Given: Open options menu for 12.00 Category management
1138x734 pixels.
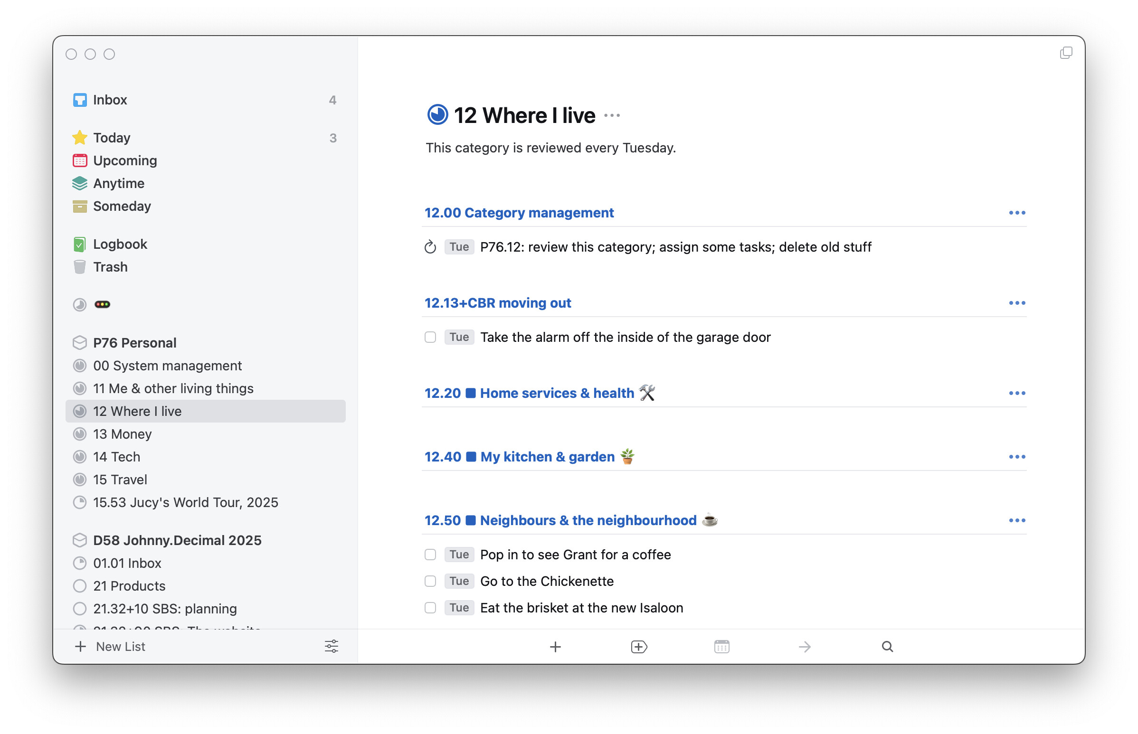Looking at the screenshot, I should pyautogui.click(x=1016, y=213).
